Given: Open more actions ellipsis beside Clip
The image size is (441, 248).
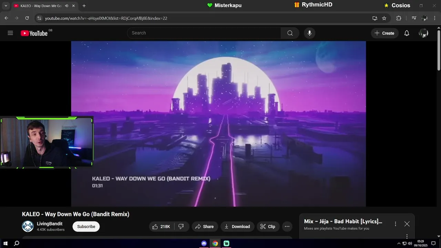Looking at the screenshot, I should [287, 226].
